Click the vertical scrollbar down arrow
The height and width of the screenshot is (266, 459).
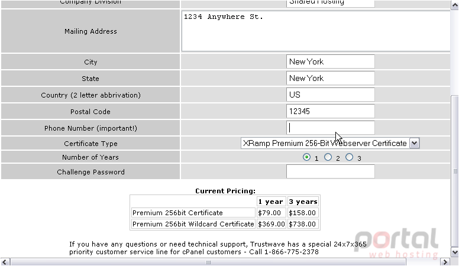(455, 252)
